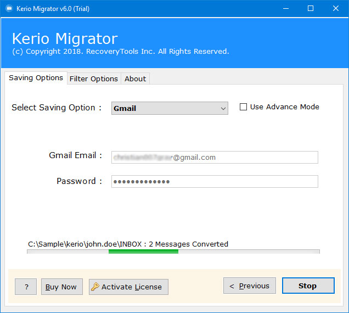Open the About tab
This screenshot has height=313, width=349.
click(135, 79)
